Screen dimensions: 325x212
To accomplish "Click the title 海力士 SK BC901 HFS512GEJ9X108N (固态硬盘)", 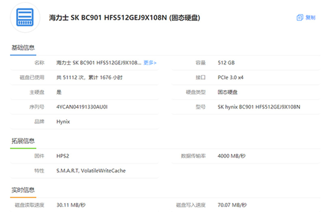I will pyautogui.click(x=125, y=17).
